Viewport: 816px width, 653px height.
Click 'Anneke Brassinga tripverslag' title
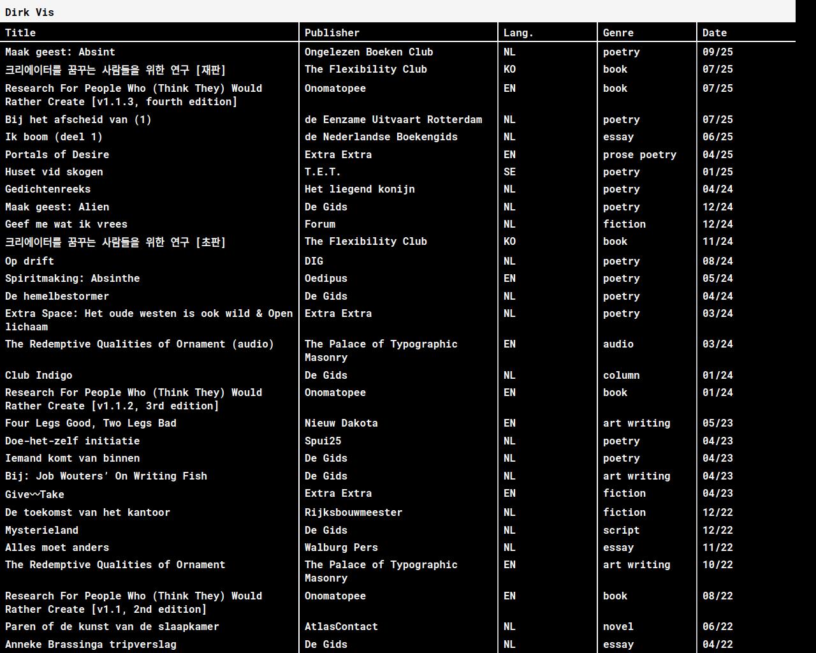91,645
